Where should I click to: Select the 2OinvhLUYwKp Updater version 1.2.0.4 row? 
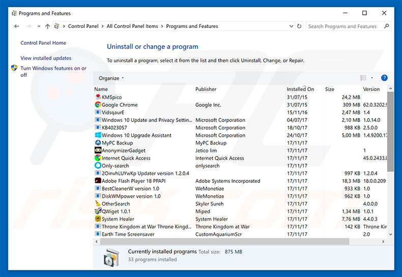pyautogui.click(x=241, y=173)
